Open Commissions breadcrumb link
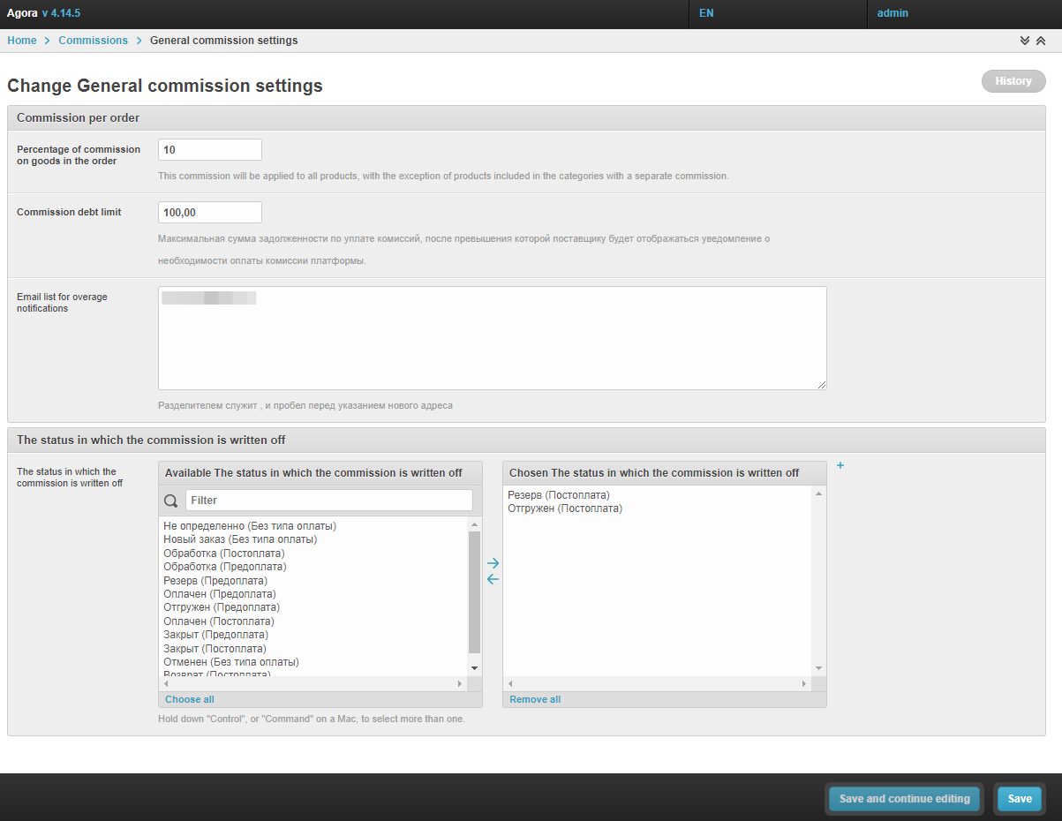 tap(93, 41)
